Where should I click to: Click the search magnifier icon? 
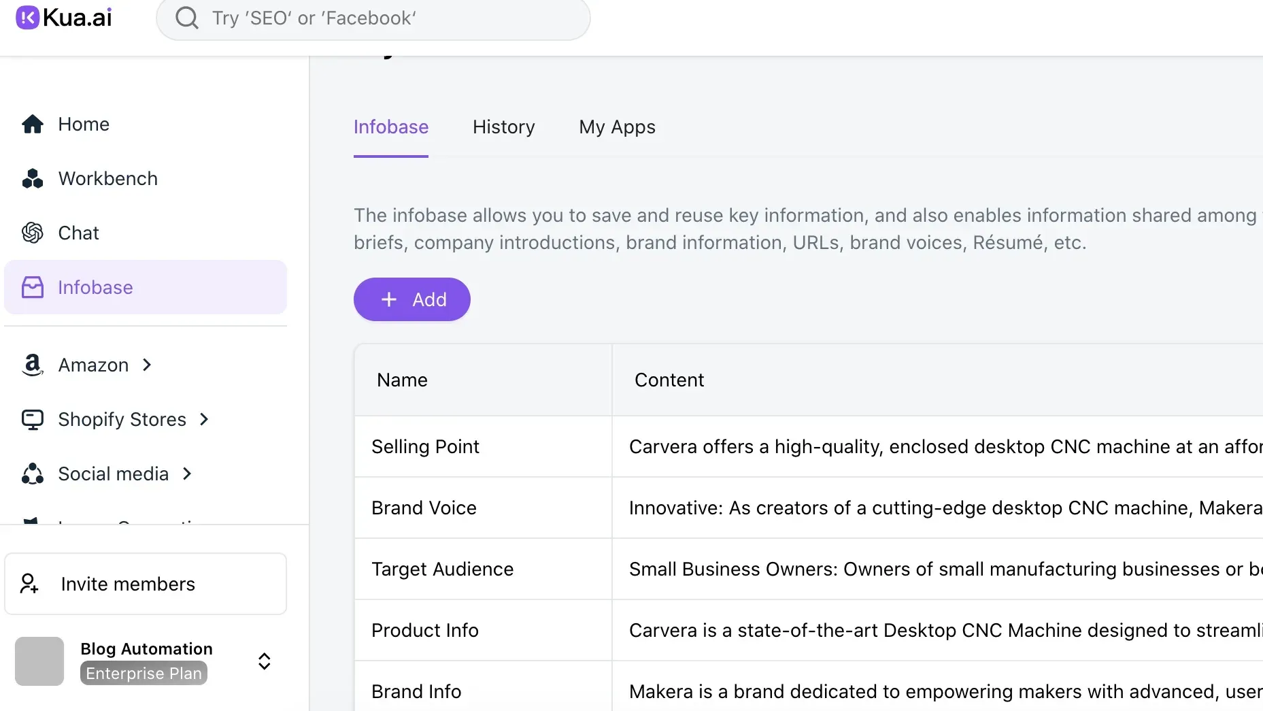(x=187, y=18)
